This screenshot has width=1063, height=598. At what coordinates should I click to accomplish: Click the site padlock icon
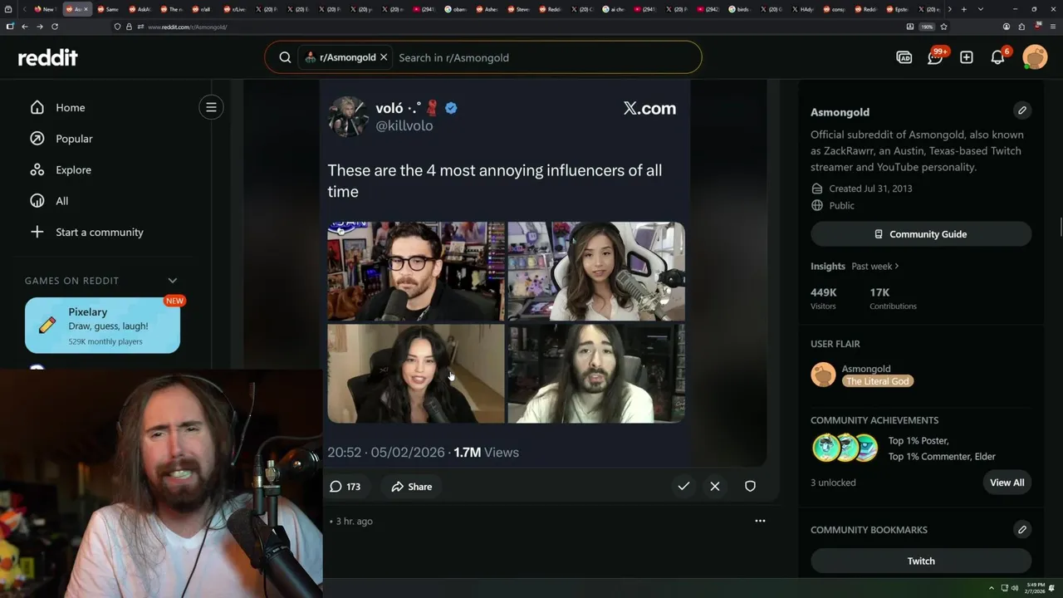coord(129,27)
